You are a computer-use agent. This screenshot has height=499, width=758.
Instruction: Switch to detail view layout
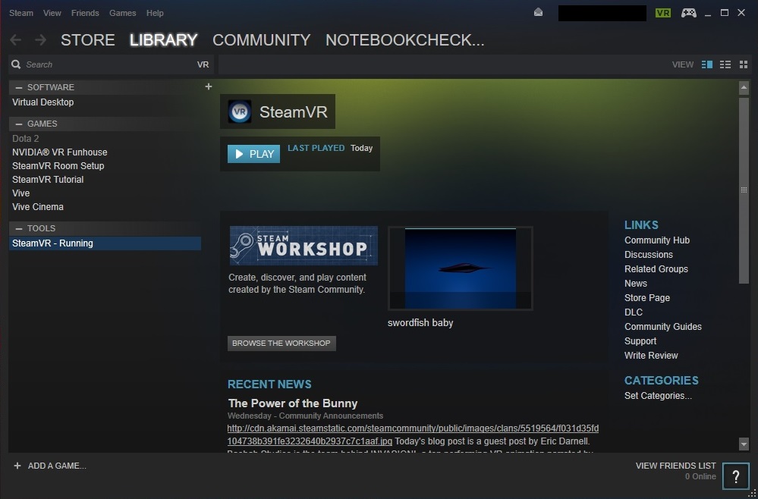click(x=706, y=64)
